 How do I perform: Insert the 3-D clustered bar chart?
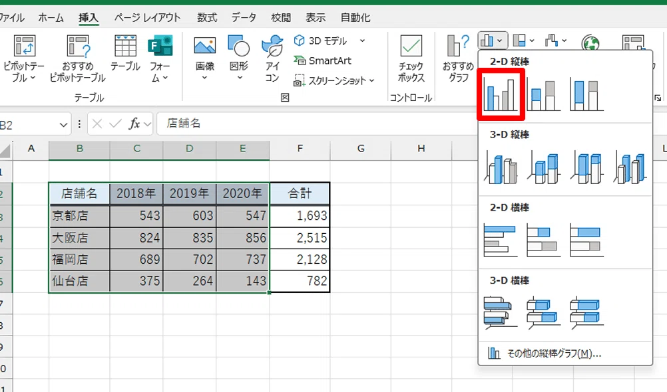point(501,314)
